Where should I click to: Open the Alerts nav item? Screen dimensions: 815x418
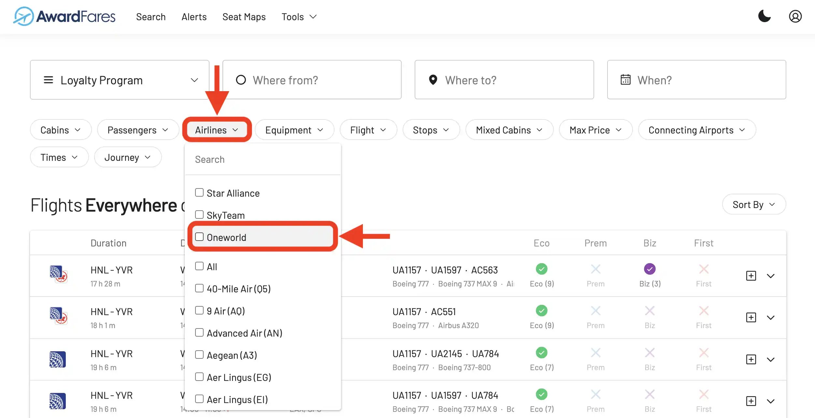click(194, 17)
